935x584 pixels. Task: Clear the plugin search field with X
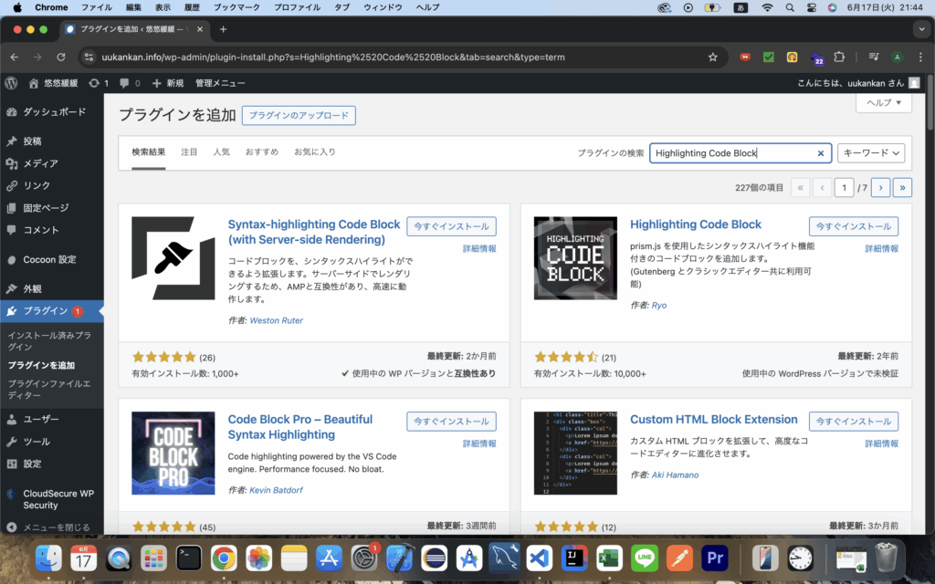click(x=820, y=153)
